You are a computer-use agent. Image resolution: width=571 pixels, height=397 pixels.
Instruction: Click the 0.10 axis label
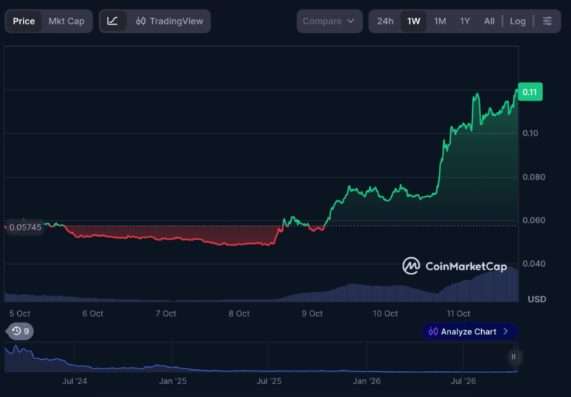530,133
